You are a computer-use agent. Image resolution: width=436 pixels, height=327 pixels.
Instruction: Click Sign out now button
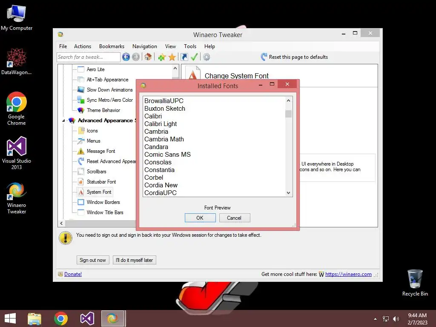(93, 260)
